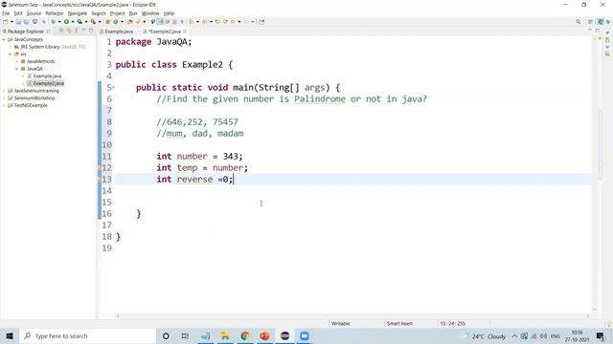Click the Coverage run toolbar icon
This screenshot has height=344, width=613.
click(79, 22)
